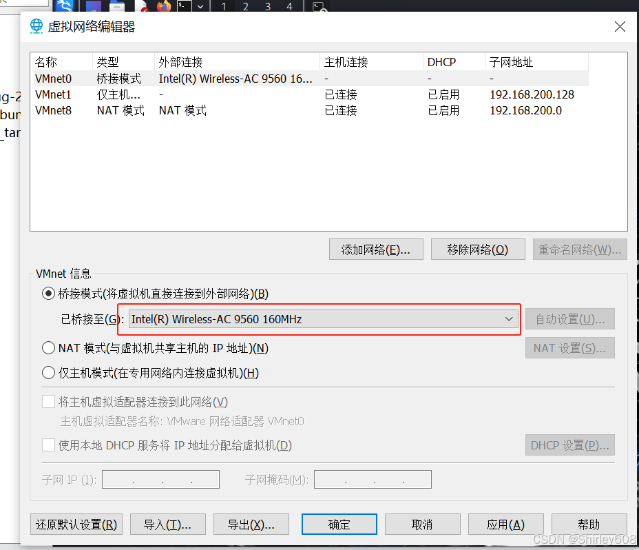
Task: Click the Virtual Network Editor globe icon
Action: tap(36, 26)
